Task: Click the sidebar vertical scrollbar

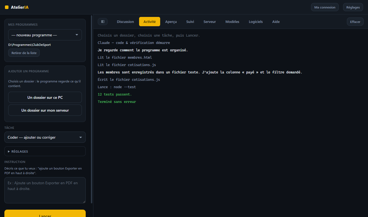Action: click(91, 109)
